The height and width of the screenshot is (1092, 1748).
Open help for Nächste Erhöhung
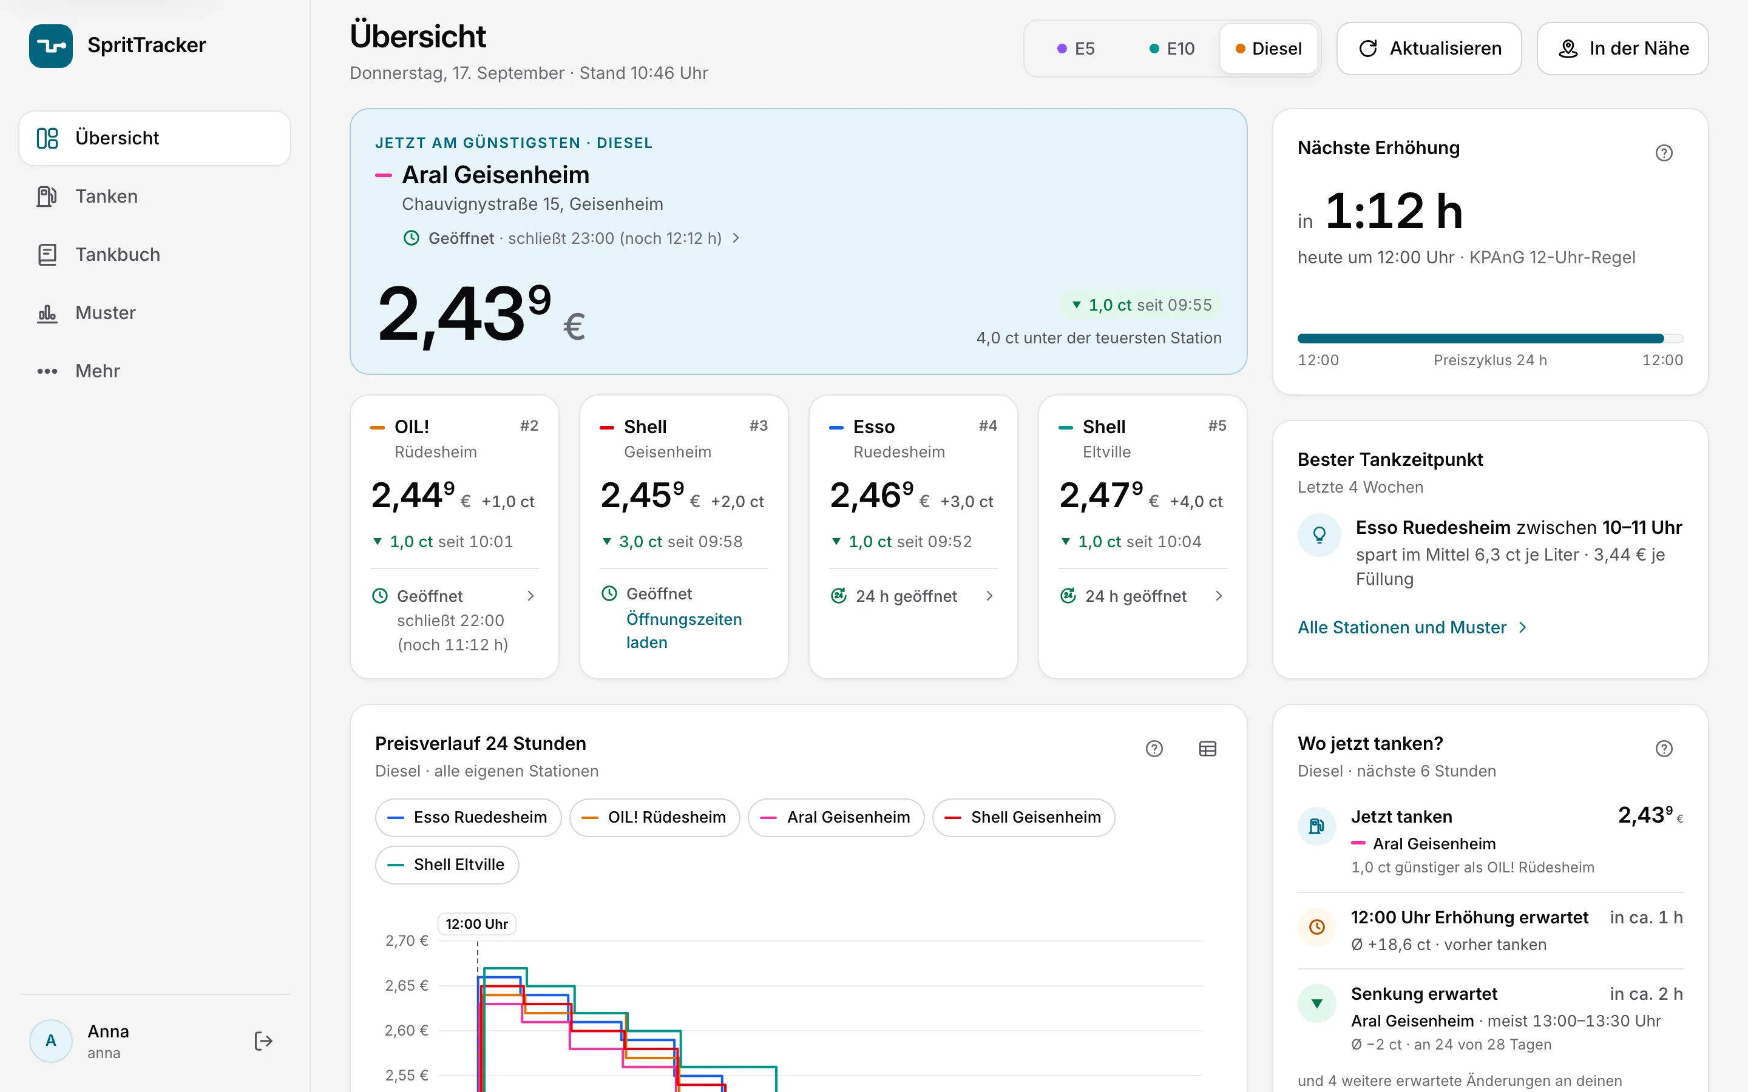point(1664,152)
